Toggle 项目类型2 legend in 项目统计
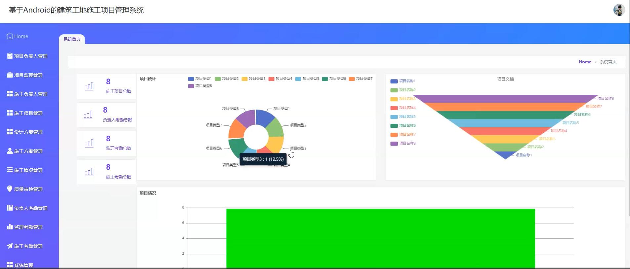 point(227,79)
